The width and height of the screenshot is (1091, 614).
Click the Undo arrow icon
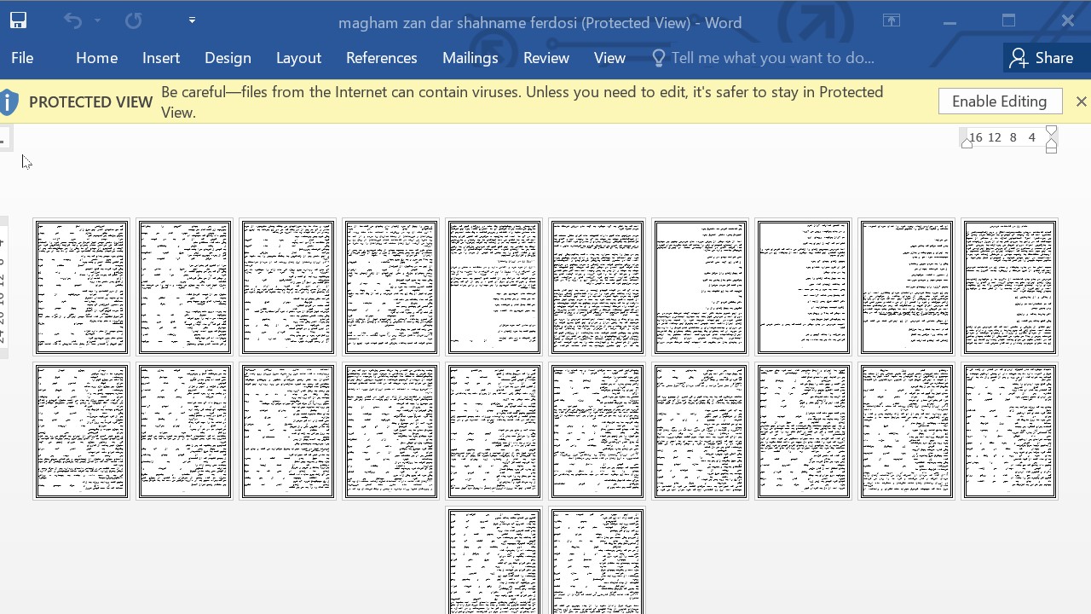pyautogui.click(x=72, y=20)
